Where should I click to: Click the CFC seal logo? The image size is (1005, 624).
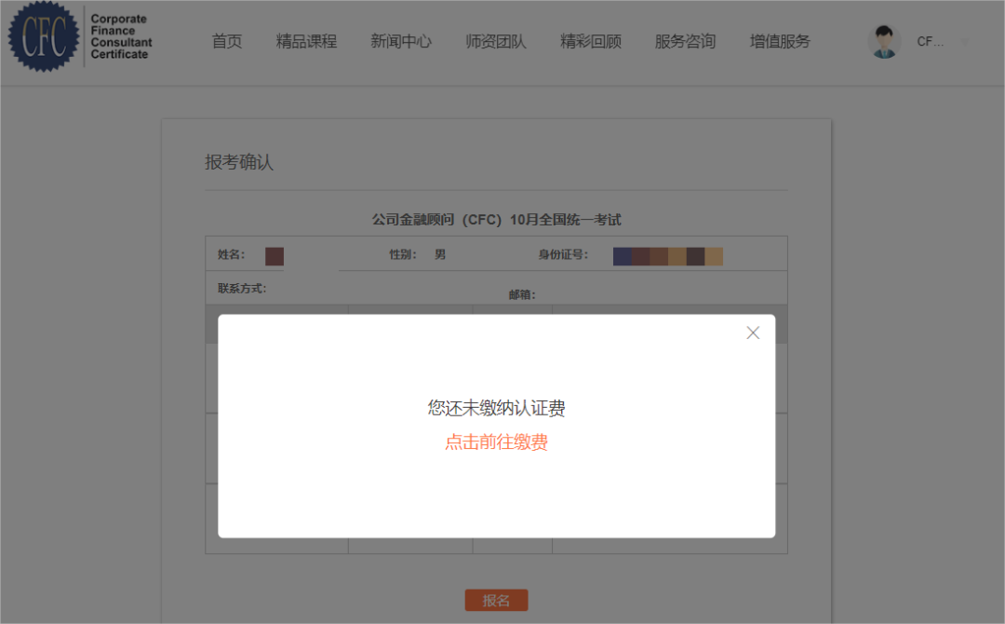click(x=44, y=36)
